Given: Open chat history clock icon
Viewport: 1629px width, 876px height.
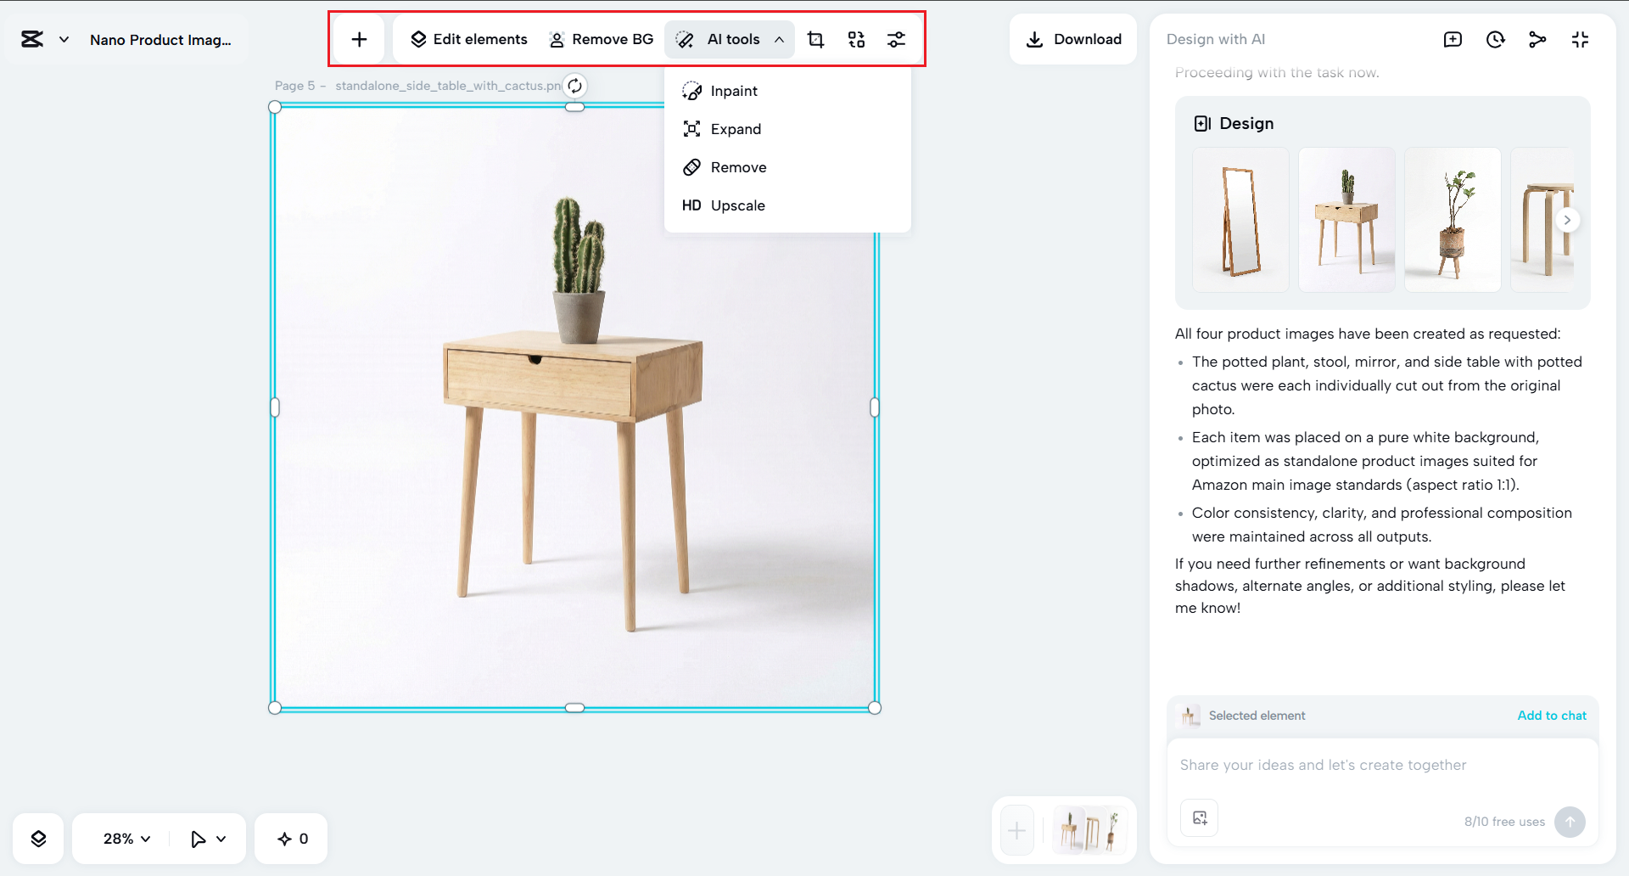Looking at the screenshot, I should point(1495,39).
